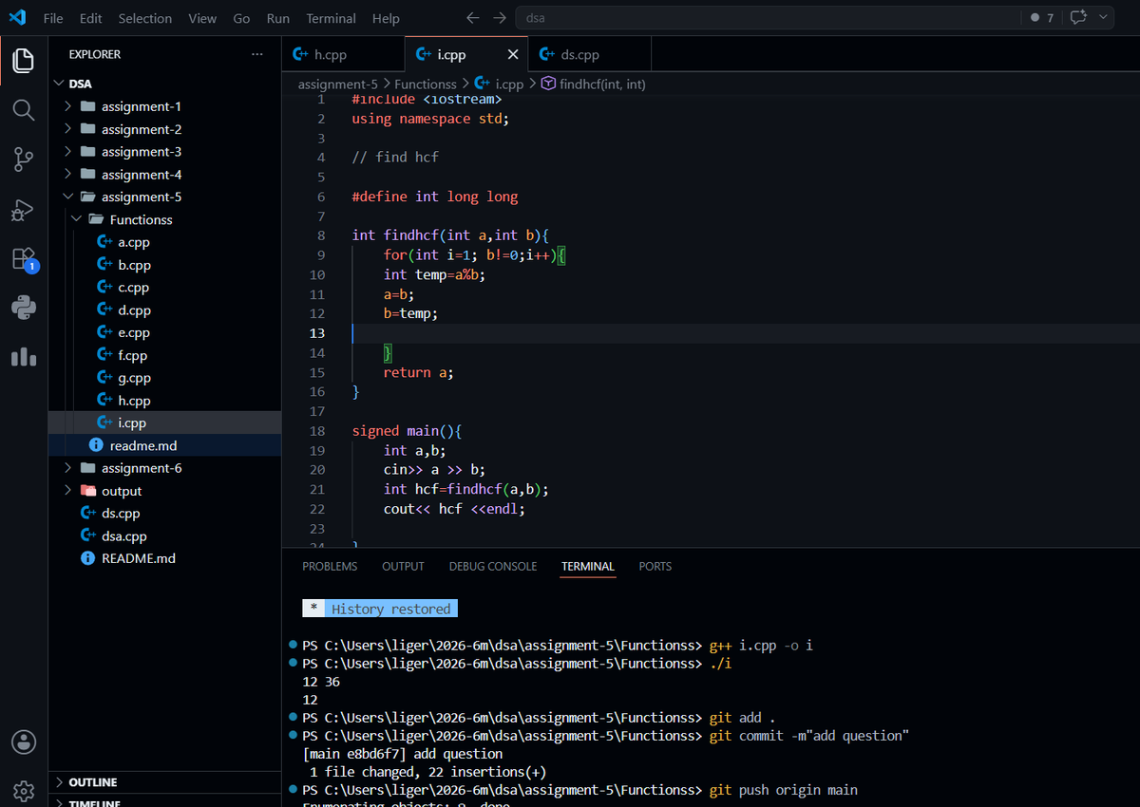Image resolution: width=1140 pixels, height=807 pixels.
Task: Open Run and Debug view
Action: (x=24, y=210)
